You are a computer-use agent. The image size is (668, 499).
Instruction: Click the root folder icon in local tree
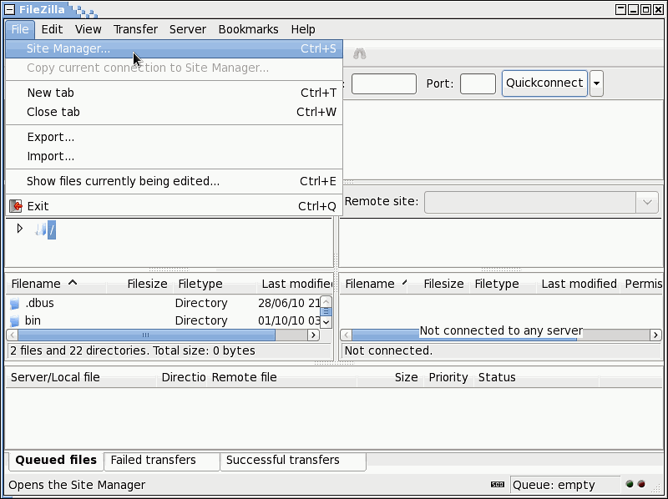click(41, 230)
